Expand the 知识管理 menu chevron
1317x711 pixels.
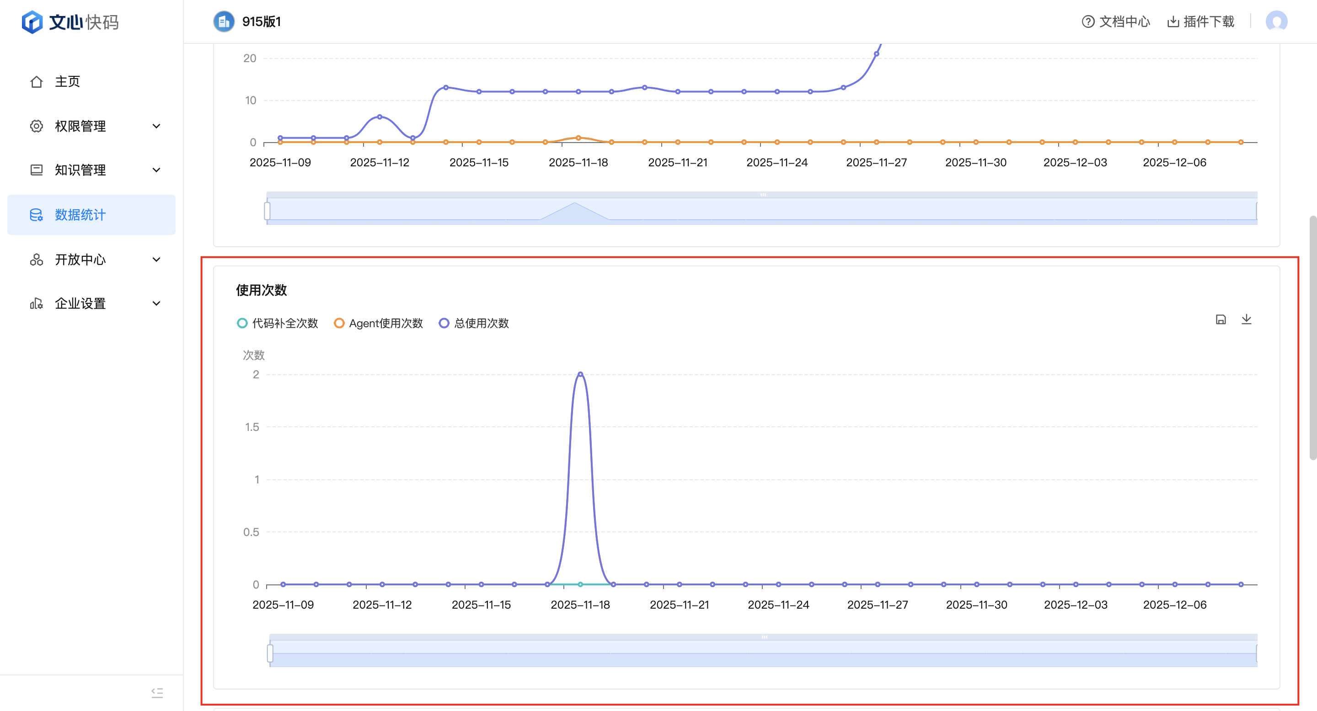tap(156, 170)
